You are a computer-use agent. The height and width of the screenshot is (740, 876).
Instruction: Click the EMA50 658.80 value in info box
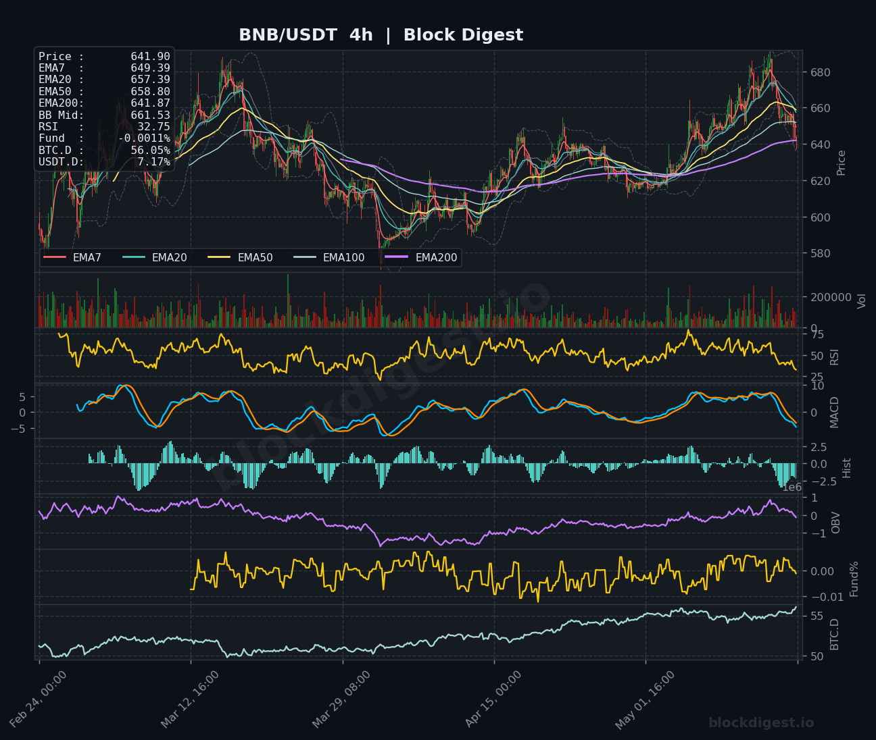tap(150, 92)
